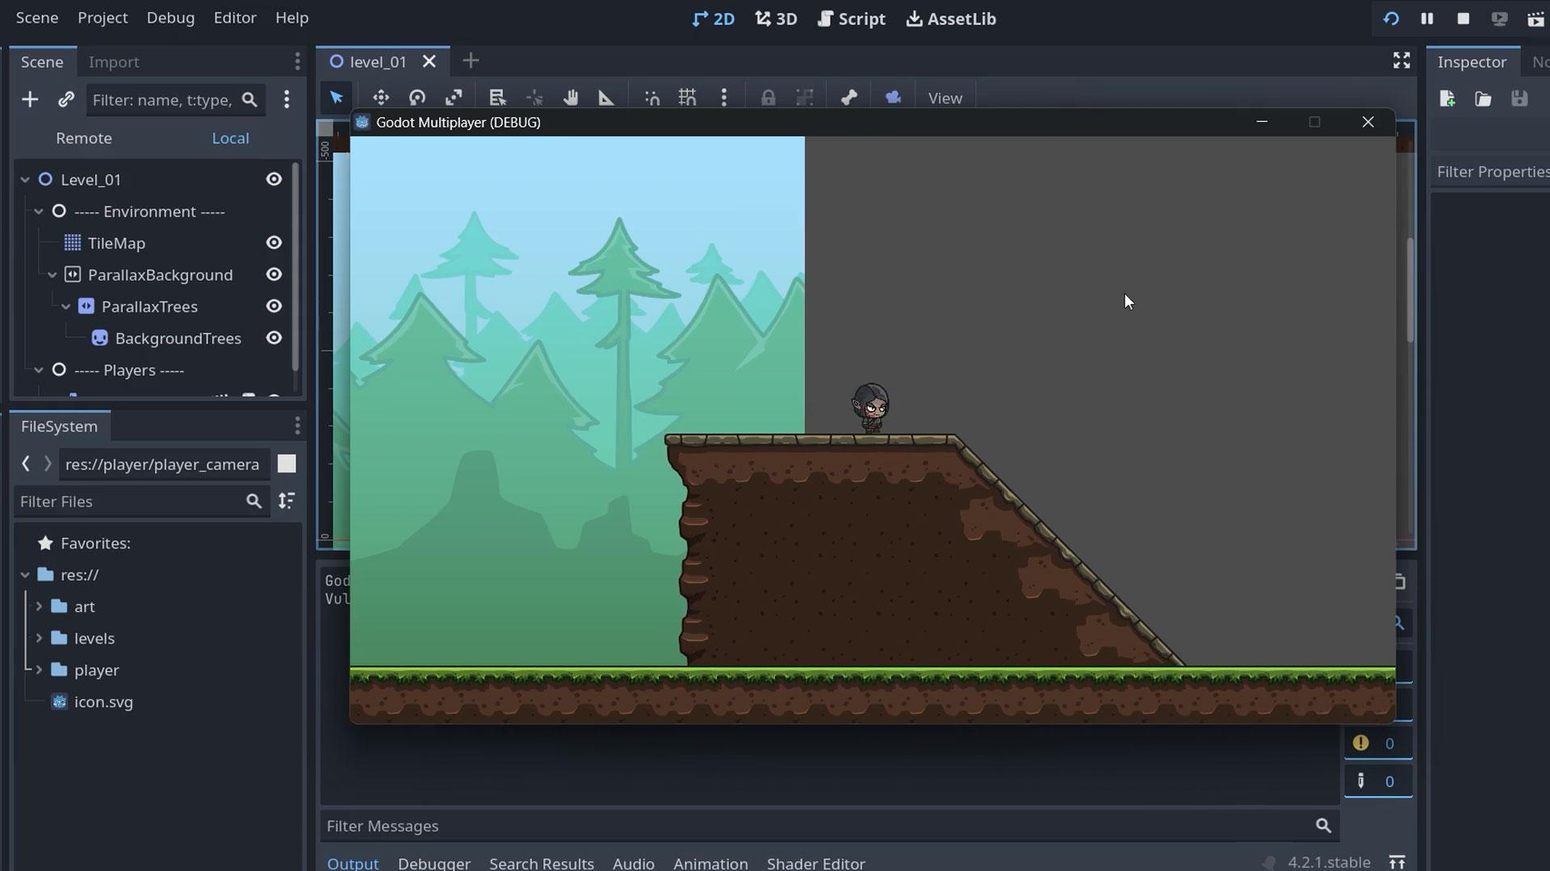The width and height of the screenshot is (1550, 871).
Task: Select the Rotate tool
Action: (417, 98)
